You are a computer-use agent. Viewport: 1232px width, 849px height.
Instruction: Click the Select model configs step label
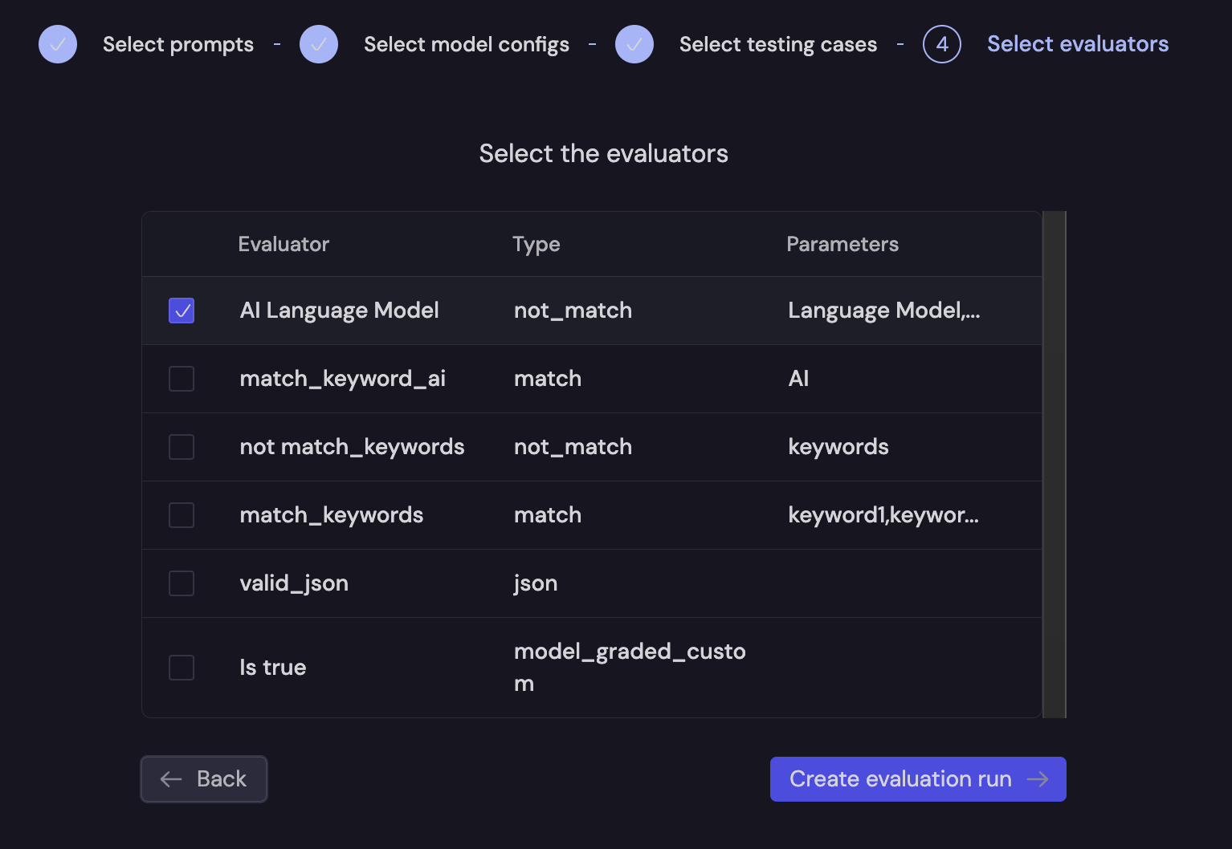[466, 44]
